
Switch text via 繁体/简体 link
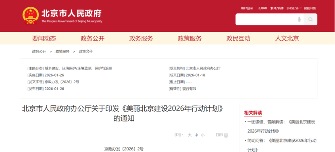[x=277, y=8]
